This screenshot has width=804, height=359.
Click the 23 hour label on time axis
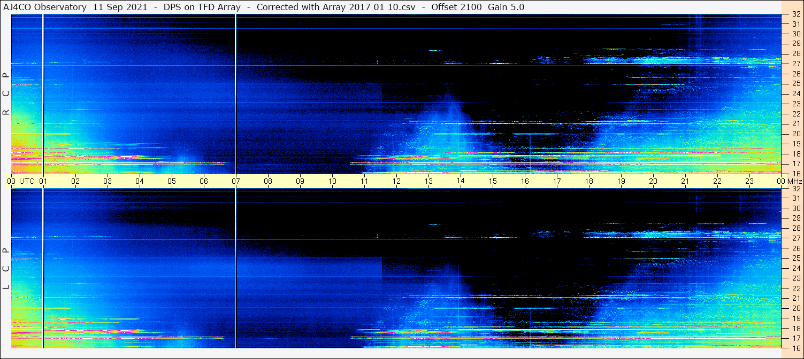[749, 181]
